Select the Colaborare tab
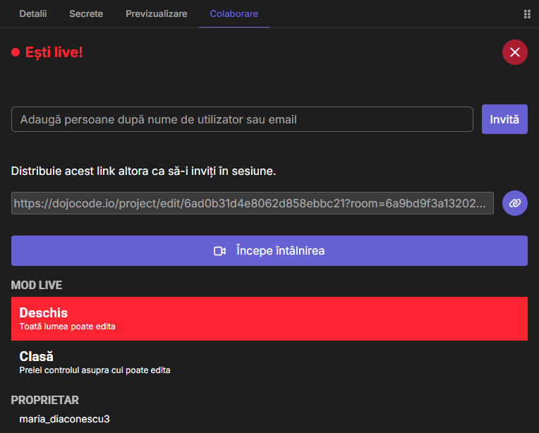Screen dimensions: 539x433 [x=234, y=13]
